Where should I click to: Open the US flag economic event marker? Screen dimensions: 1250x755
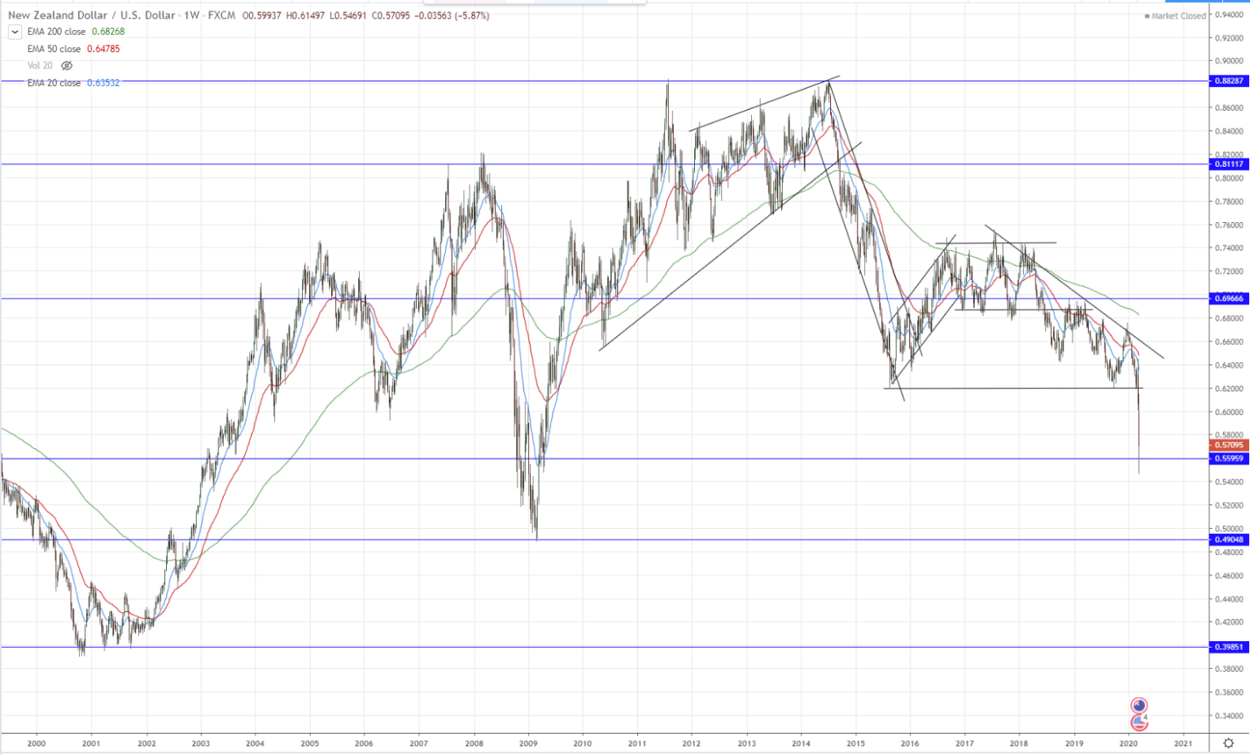coord(1139,722)
